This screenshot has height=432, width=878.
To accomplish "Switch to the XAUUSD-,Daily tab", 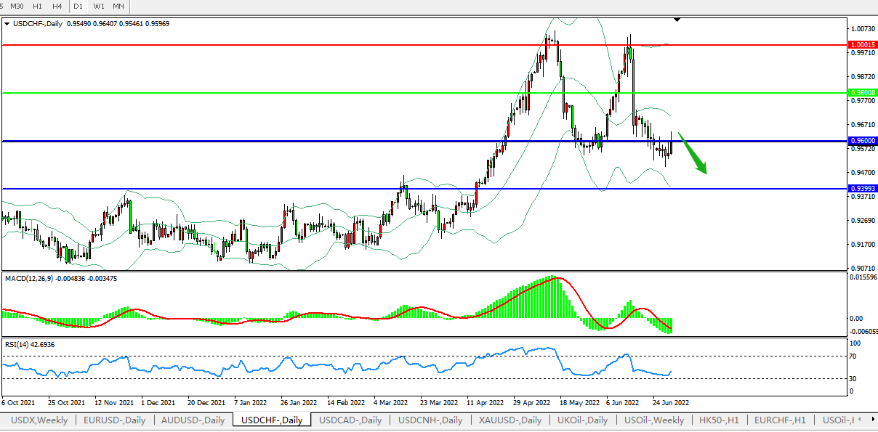I will click(x=510, y=420).
